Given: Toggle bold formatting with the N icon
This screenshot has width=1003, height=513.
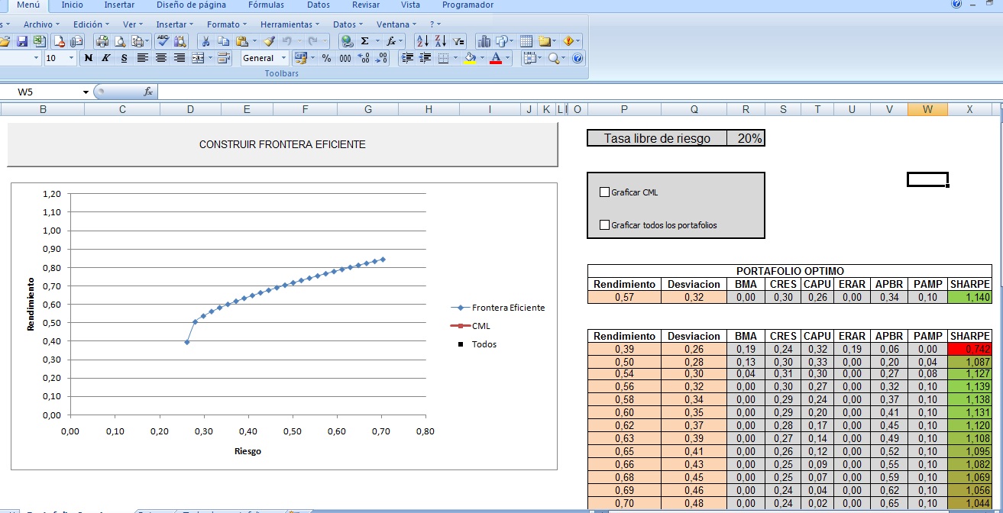Looking at the screenshot, I should 89,57.
